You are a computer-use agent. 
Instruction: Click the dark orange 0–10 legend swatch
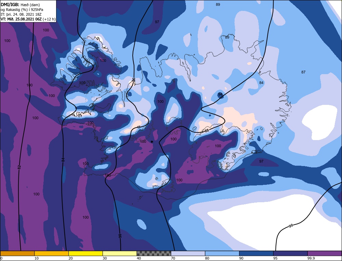[17, 253]
